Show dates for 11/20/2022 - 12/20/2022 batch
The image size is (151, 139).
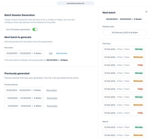click(x=52, y=106)
